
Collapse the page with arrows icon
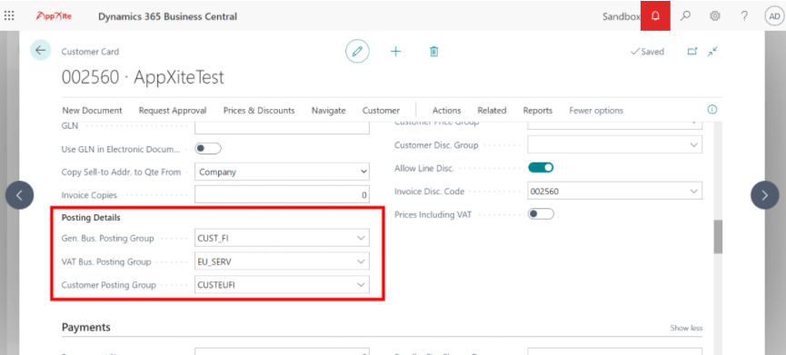[712, 51]
